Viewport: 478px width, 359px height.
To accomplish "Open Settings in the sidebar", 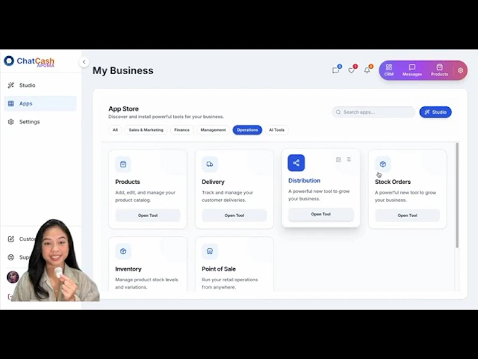I will 40,122.
